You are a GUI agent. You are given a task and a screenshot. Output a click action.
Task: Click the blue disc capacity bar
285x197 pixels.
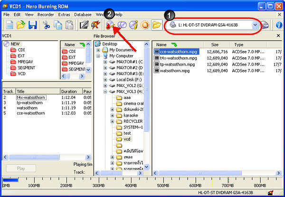(x=10, y=180)
